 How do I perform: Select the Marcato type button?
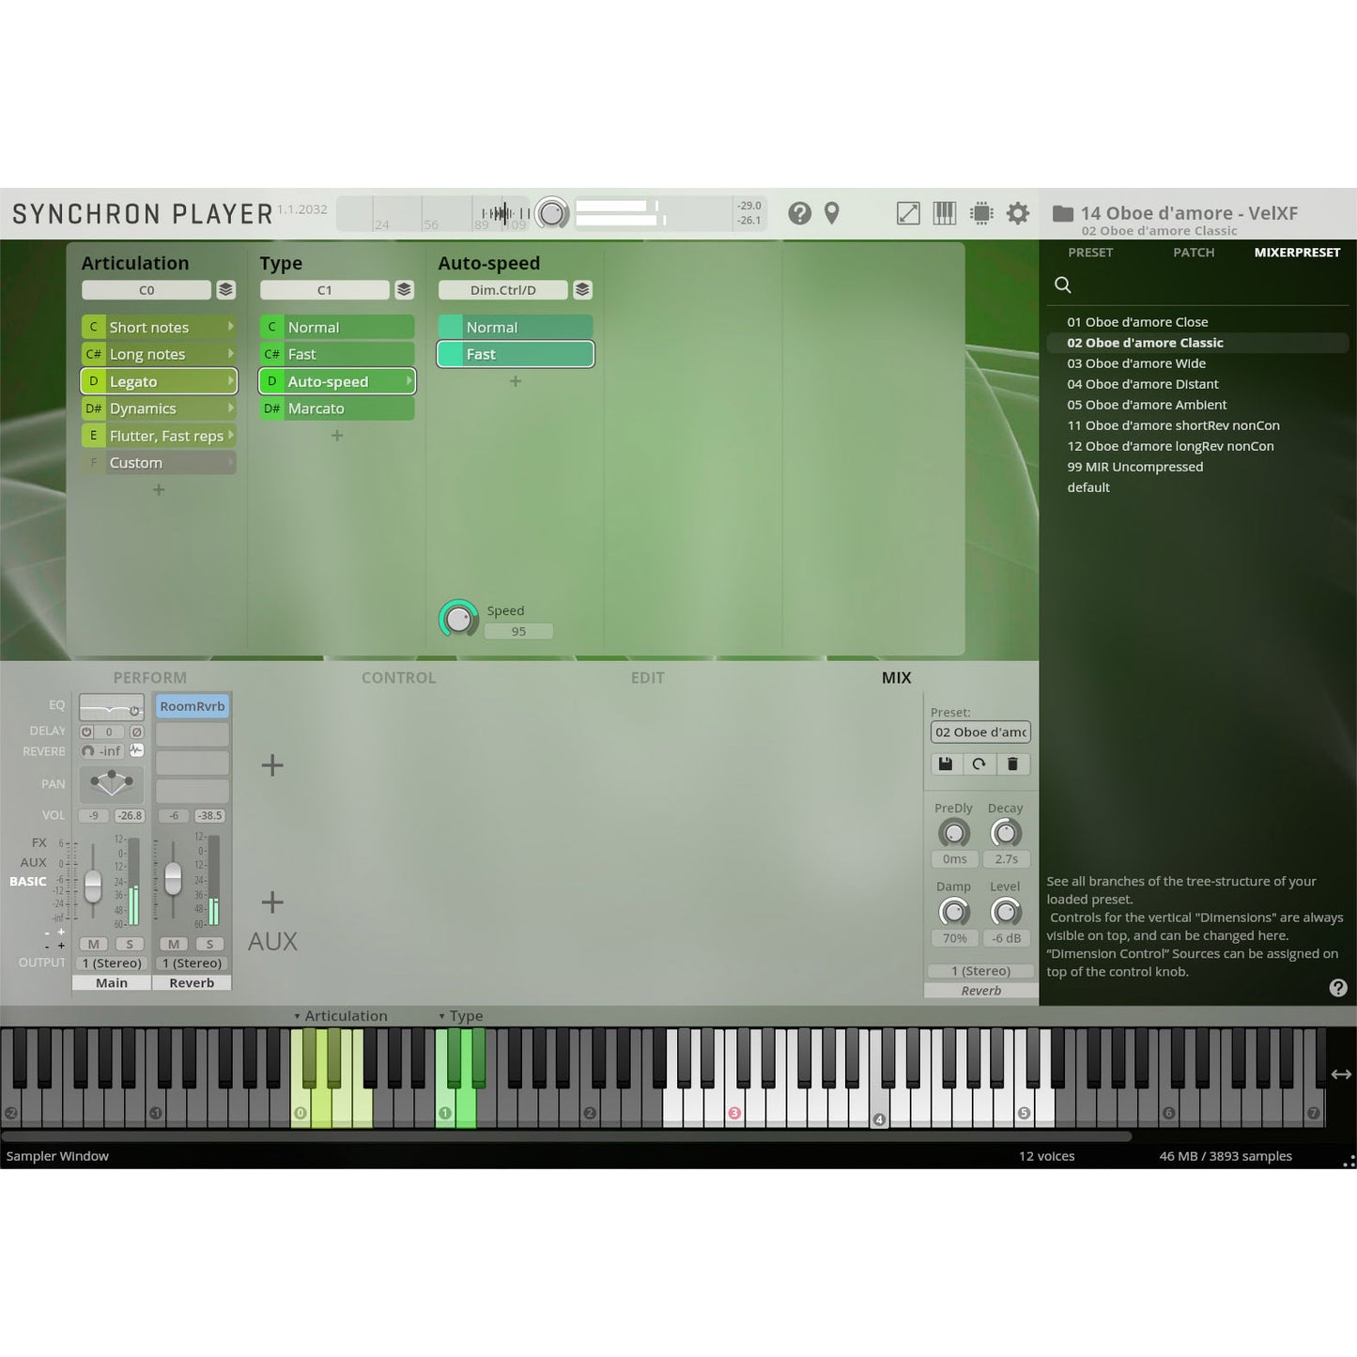336,409
